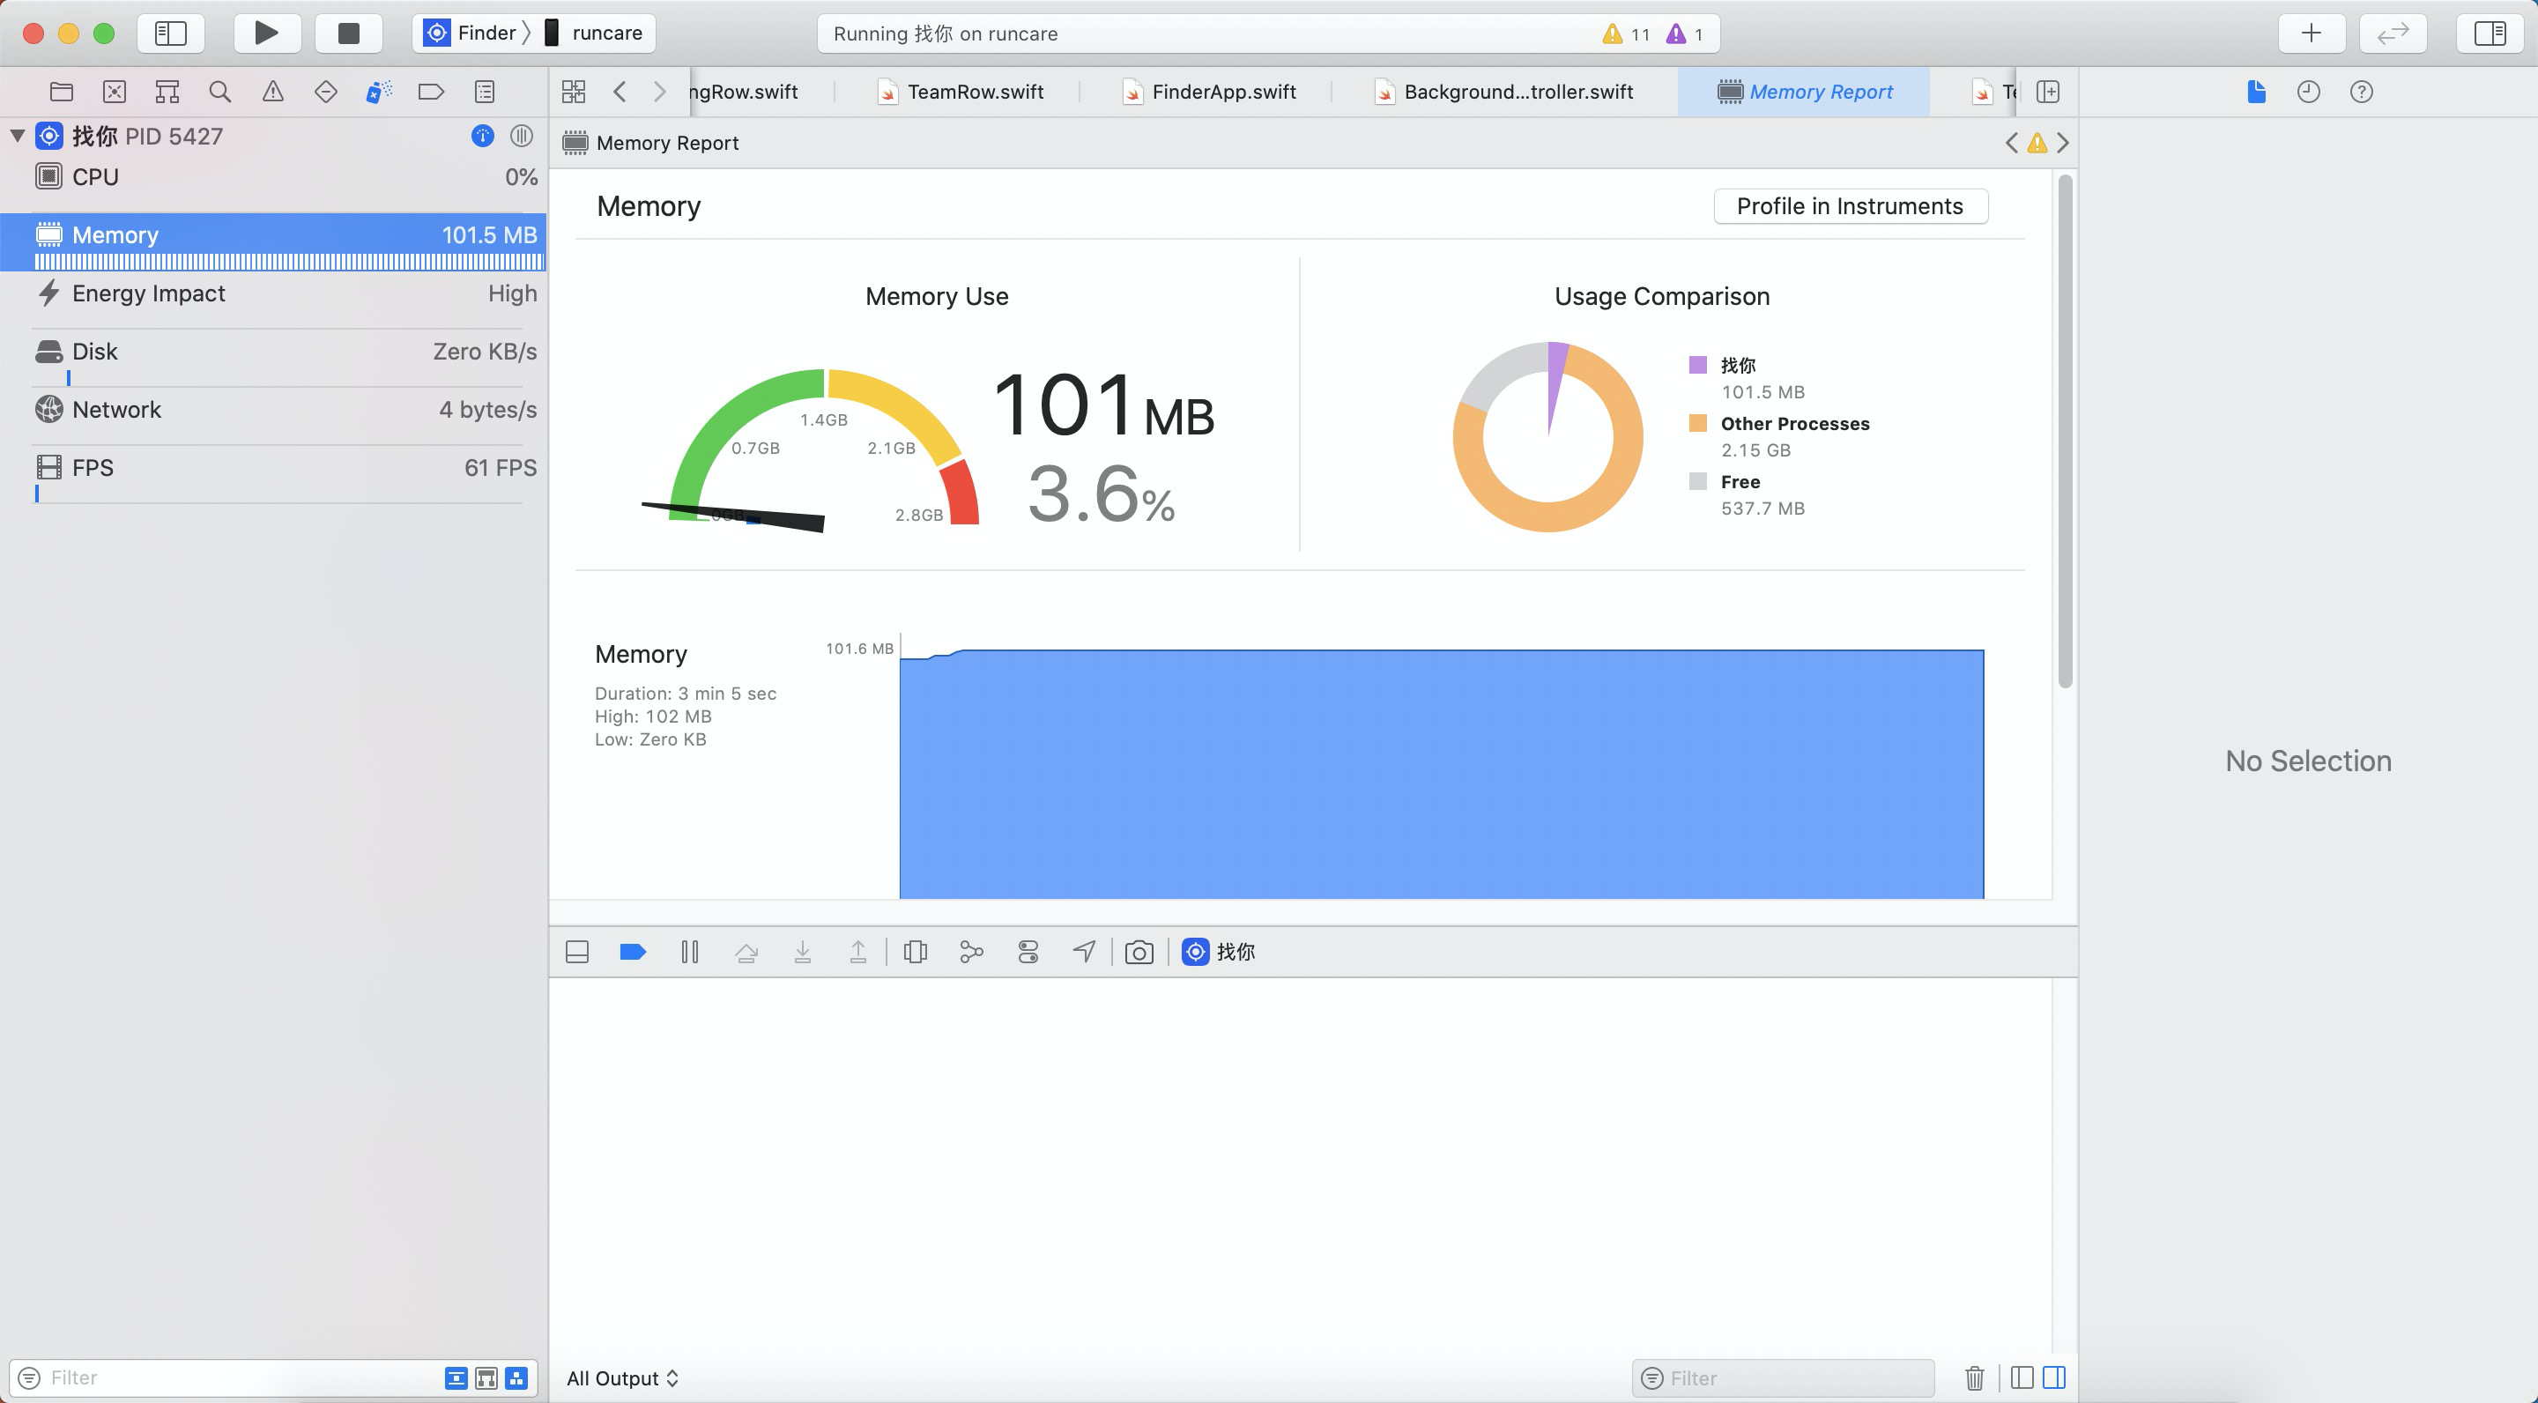
Task: Click the Run (play) button
Action: (x=266, y=33)
